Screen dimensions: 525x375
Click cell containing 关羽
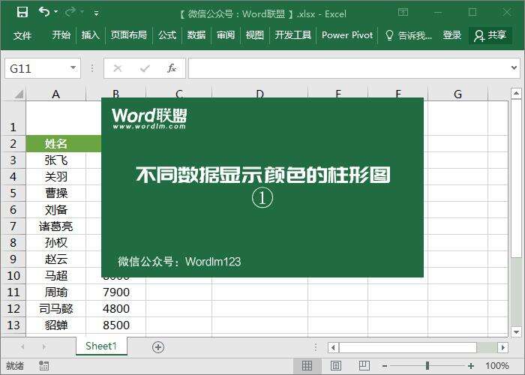pos(56,176)
